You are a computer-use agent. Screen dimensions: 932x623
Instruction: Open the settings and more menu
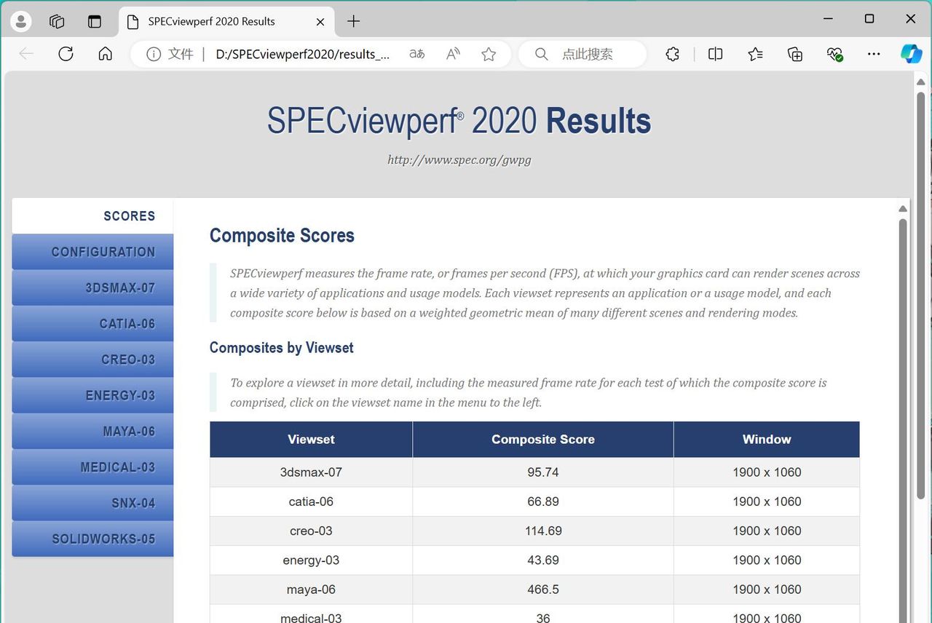(x=874, y=54)
